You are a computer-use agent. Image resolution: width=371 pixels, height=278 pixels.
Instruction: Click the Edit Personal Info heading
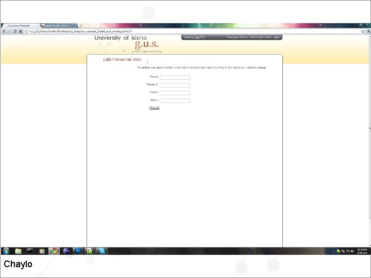click(x=122, y=59)
